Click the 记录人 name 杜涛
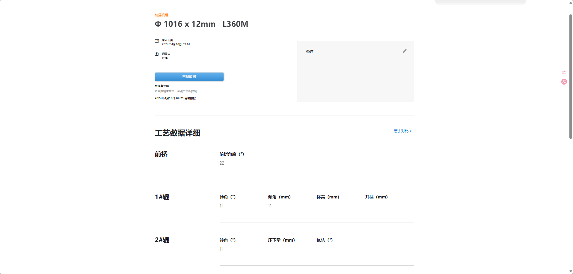Image resolution: width=573 pixels, height=274 pixels. point(165,58)
